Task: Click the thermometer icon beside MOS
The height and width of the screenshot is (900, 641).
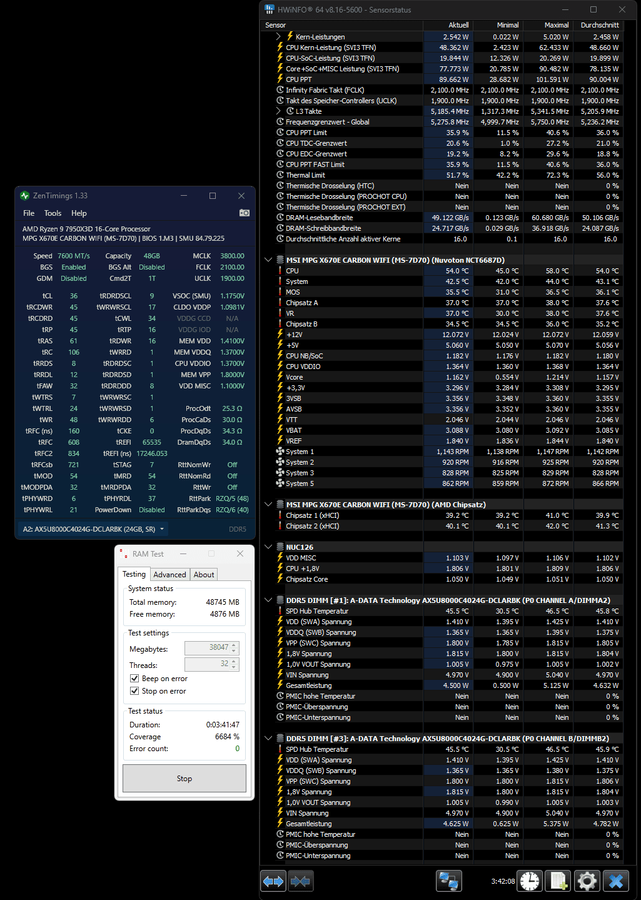Action: pos(280,292)
